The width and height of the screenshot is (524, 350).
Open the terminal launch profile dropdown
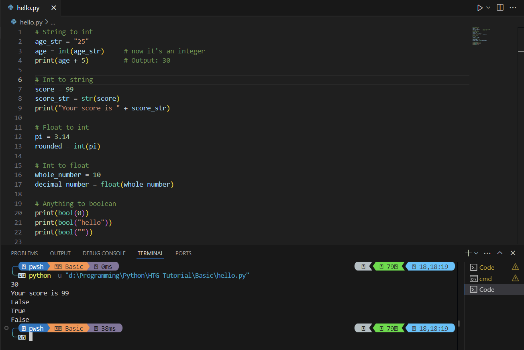click(x=476, y=253)
